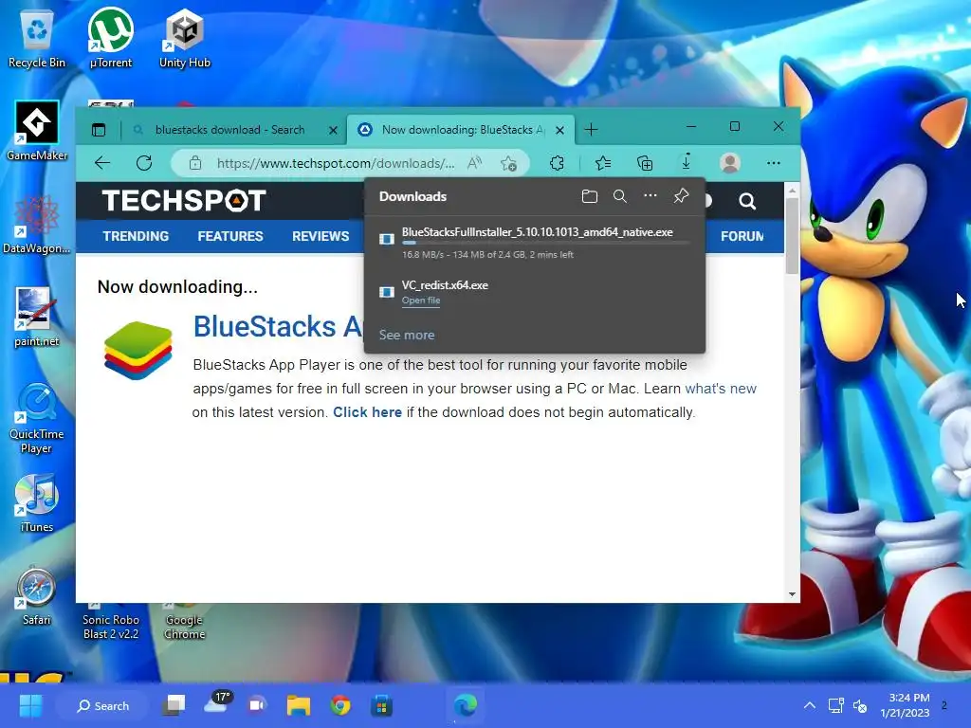Viewport: 971px width, 728px height.
Task: Open file link for VC_redist.x64.exe
Action: 421,300
